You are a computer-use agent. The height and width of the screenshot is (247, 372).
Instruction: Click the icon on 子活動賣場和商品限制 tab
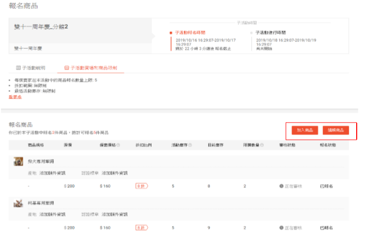67,68
